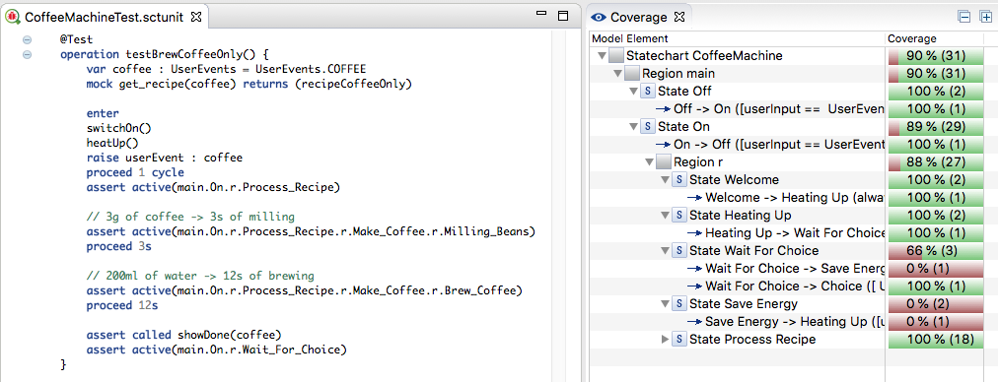Collapse the State Wait For Choice node
Screen dimensions: 998x382
[666, 251]
